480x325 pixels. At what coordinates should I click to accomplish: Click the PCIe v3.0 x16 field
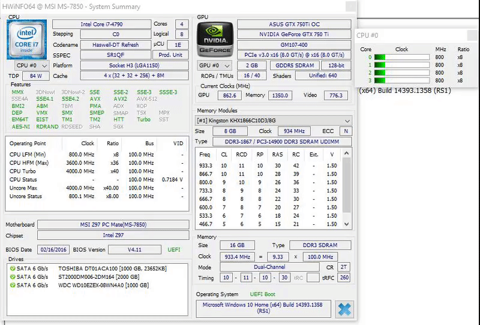coord(294,55)
